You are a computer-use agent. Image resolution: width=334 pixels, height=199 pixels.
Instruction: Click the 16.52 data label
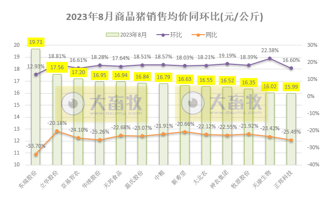click(x=227, y=80)
